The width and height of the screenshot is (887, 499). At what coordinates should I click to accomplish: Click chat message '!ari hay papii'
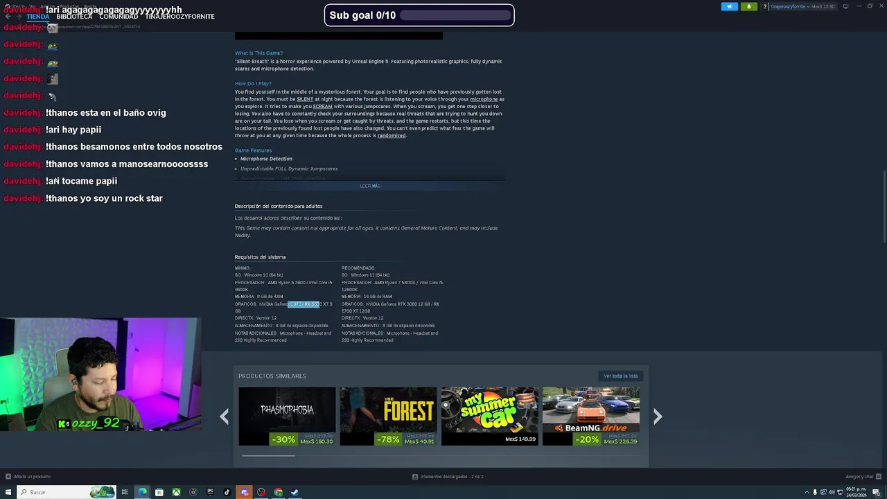tap(73, 130)
